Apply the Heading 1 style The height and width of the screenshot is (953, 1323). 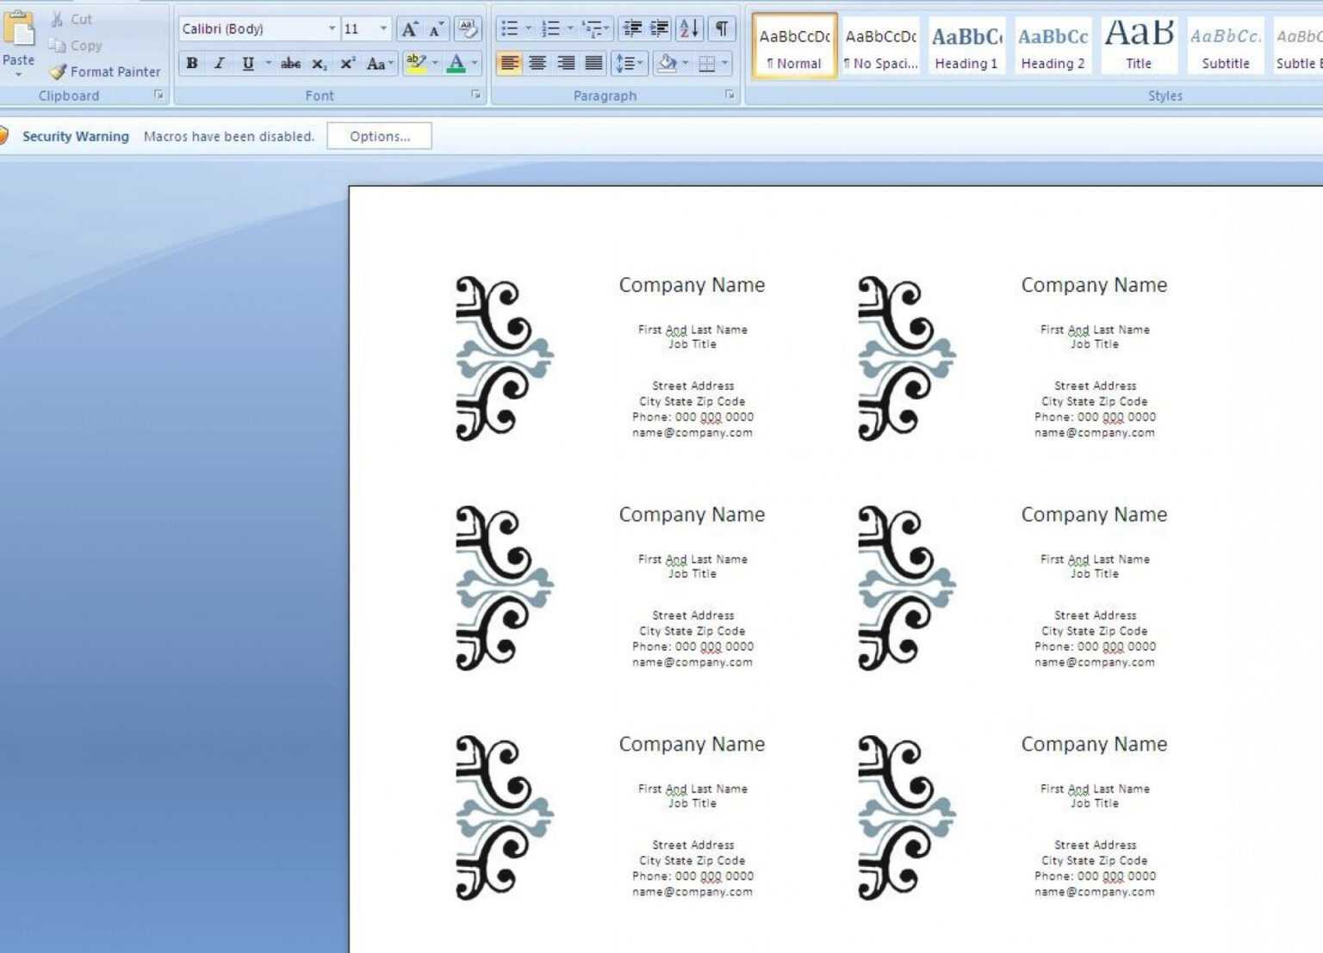pos(966,45)
